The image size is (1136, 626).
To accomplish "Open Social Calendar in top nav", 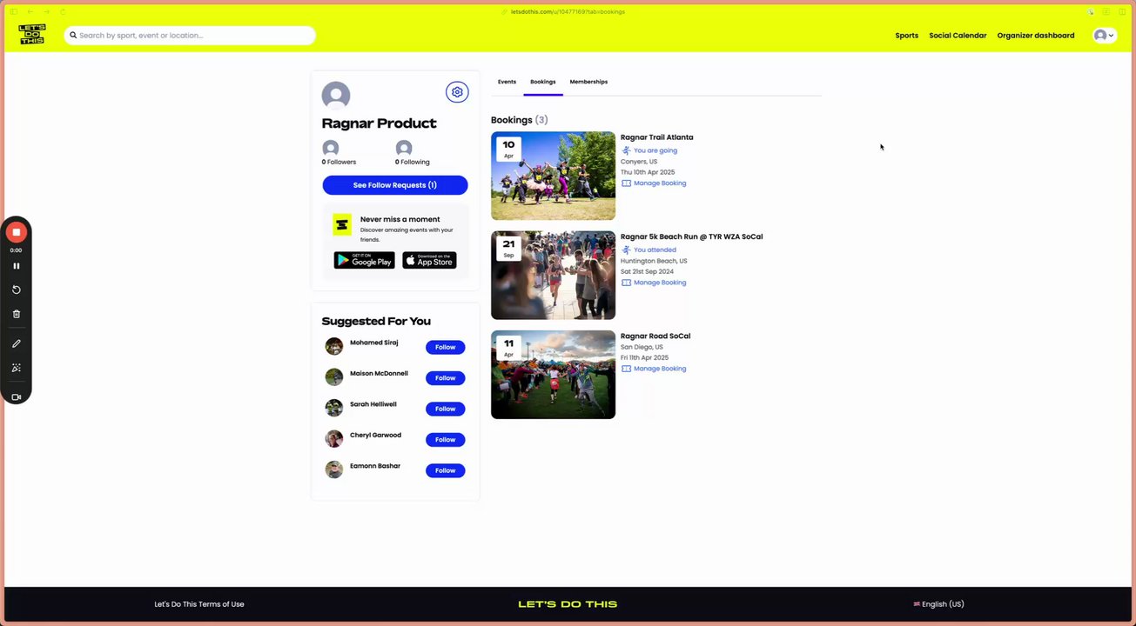I will (958, 36).
